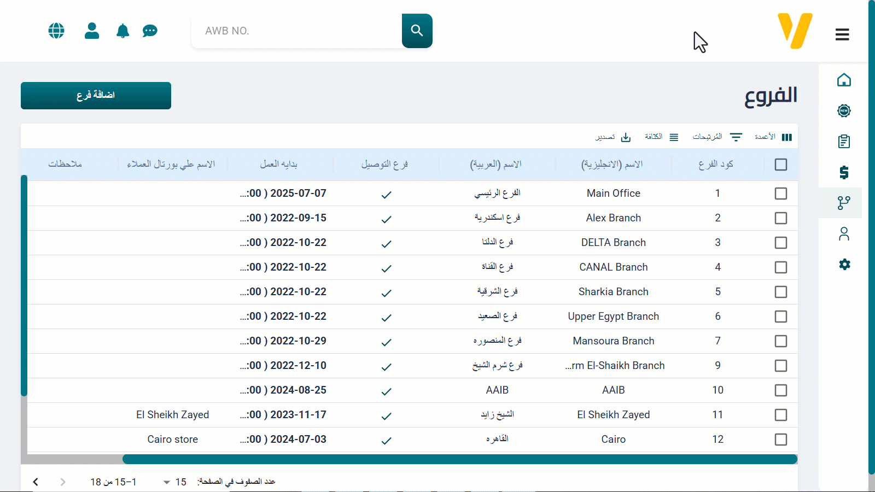Expand the rows-per-page dropdown showing 15
This screenshot has width=875, height=492.
[x=174, y=482]
